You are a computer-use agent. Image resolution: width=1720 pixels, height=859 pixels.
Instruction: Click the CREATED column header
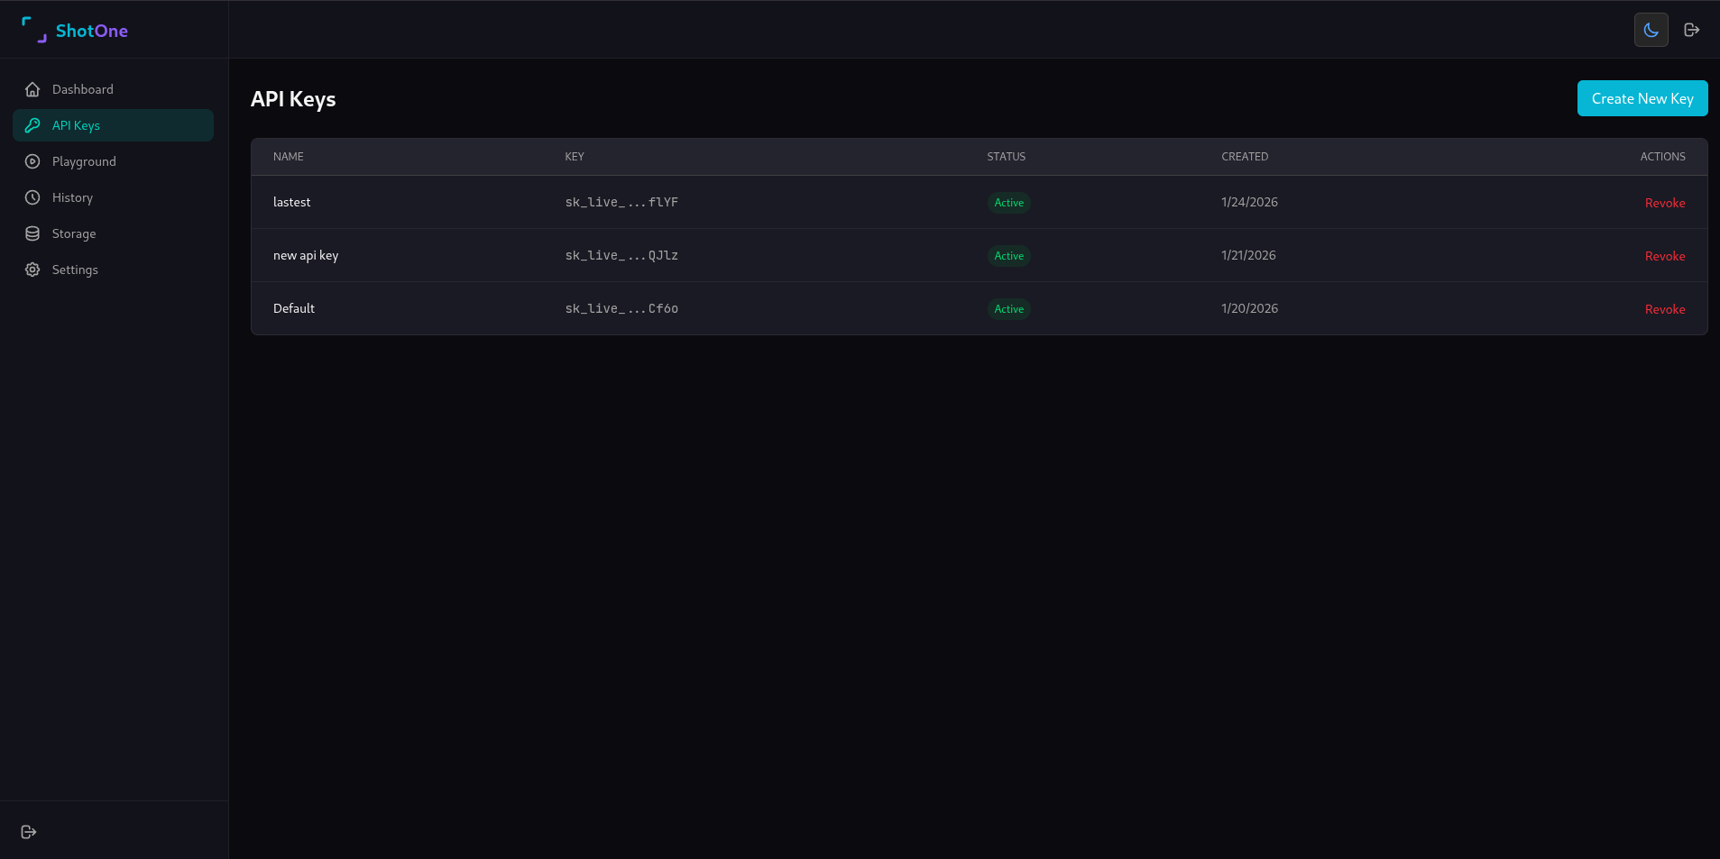click(1245, 156)
